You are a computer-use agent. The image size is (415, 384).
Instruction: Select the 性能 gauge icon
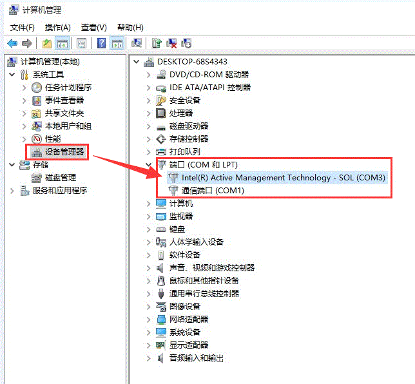coord(37,139)
